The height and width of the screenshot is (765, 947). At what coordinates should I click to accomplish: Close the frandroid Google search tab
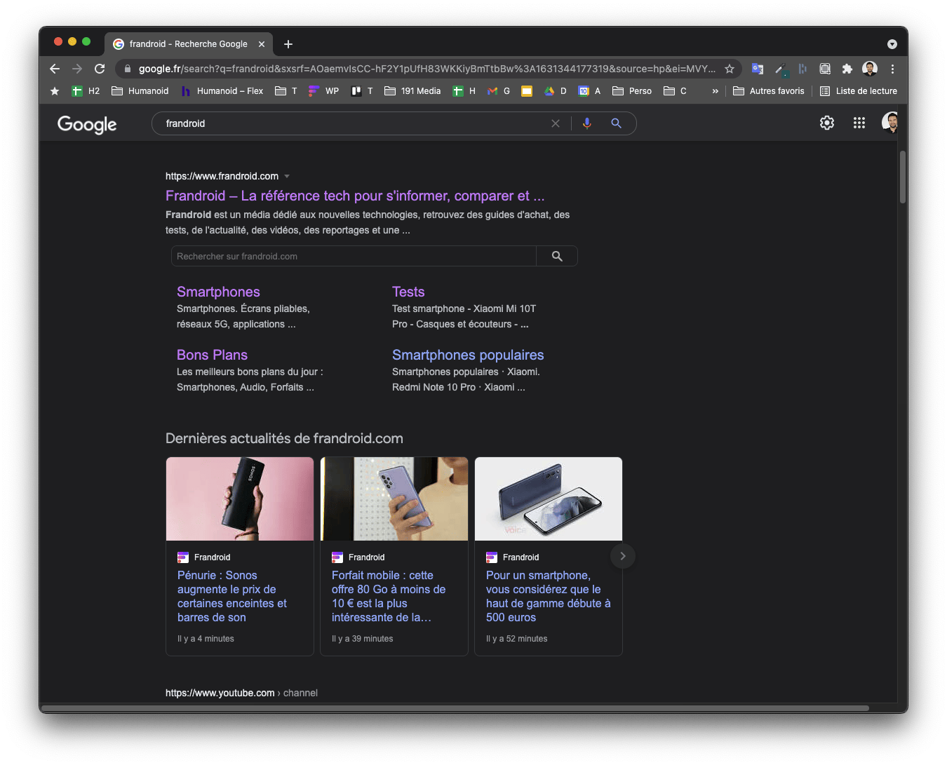[x=262, y=44]
